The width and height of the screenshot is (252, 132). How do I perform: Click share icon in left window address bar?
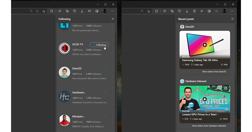click(37, 11)
